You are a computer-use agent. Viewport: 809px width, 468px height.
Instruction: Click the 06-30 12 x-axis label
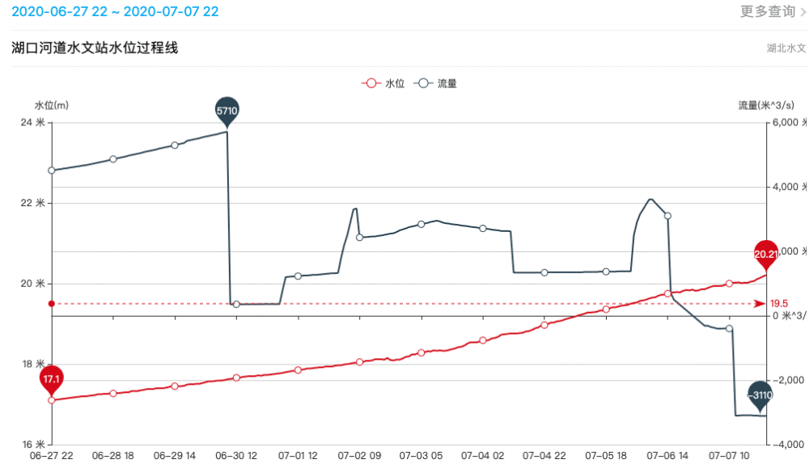pyautogui.click(x=236, y=456)
